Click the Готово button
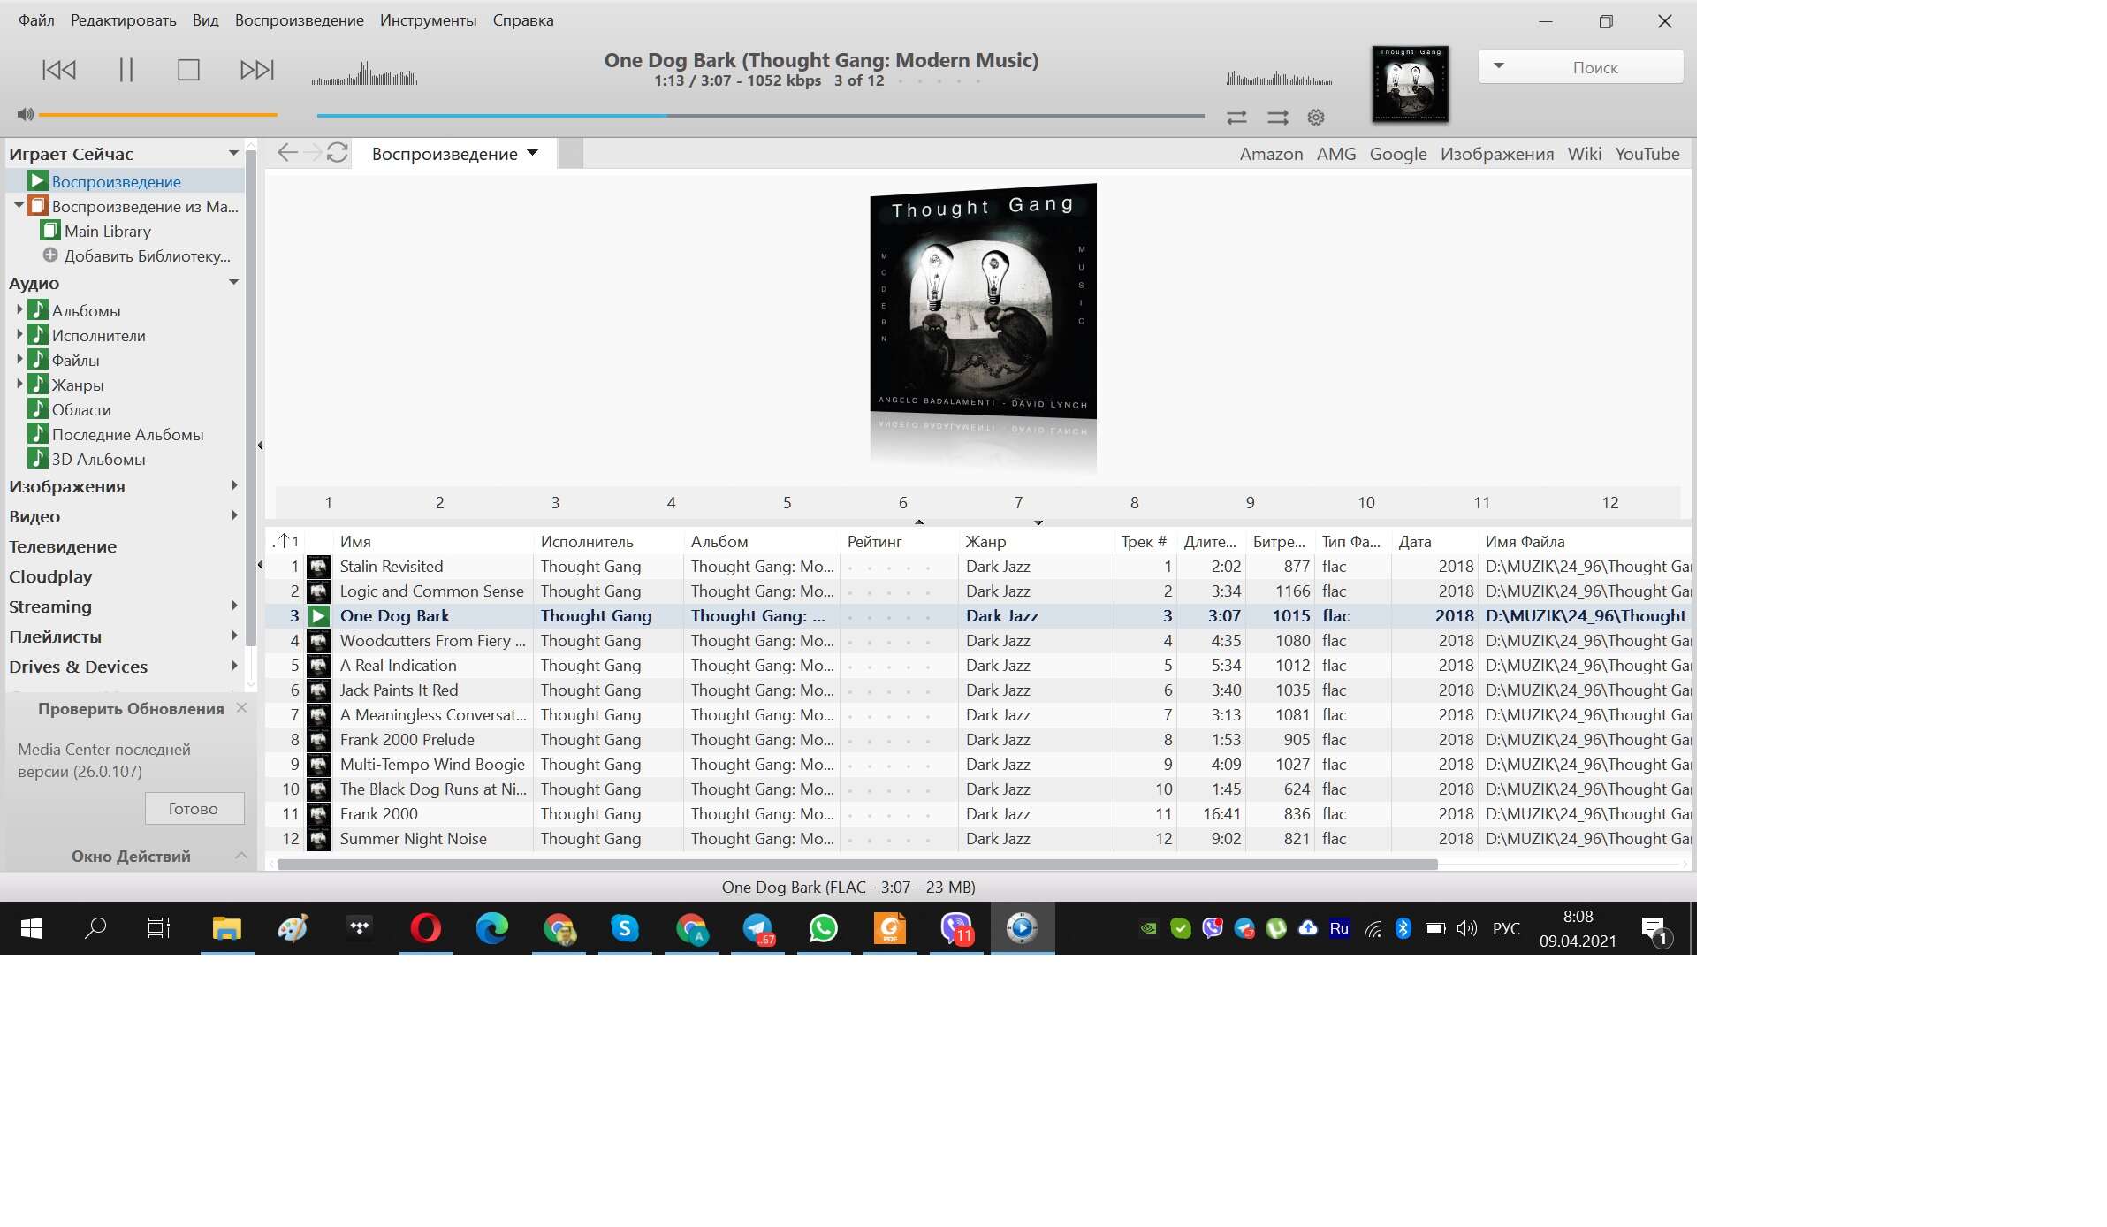This screenshot has width=2107, height=1227. coord(194,809)
